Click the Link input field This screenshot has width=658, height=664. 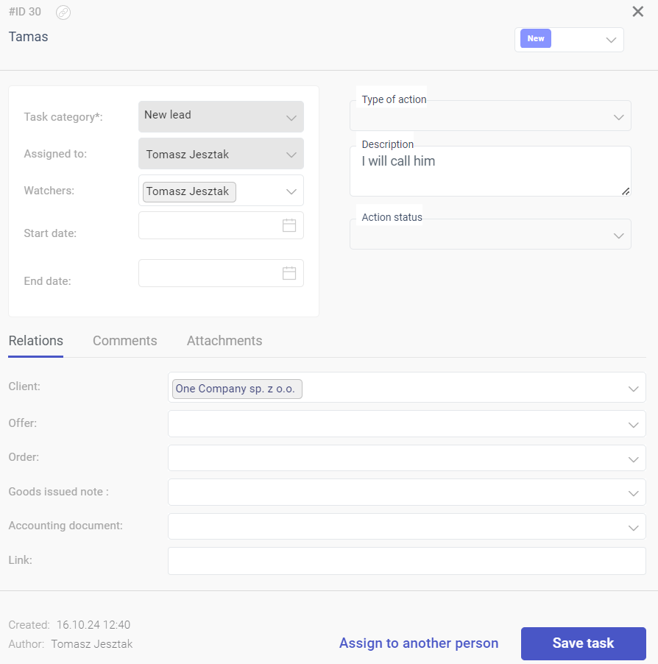pyautogui.click(x=407, y=561)
